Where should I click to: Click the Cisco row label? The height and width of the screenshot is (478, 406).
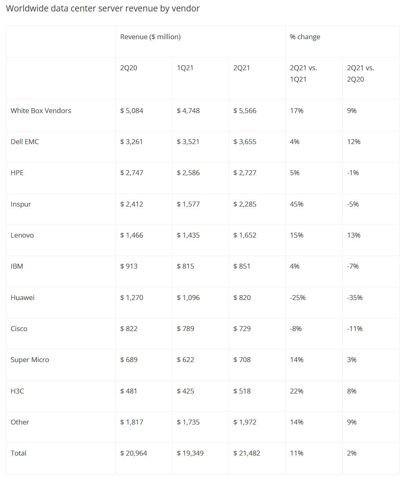click(19, 329)
